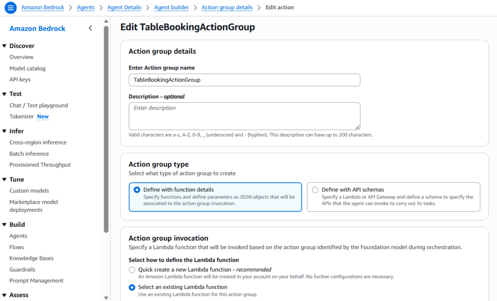Collapse the Build section triangle
Screen dimensions: 497x301
(x=4, y=225)
